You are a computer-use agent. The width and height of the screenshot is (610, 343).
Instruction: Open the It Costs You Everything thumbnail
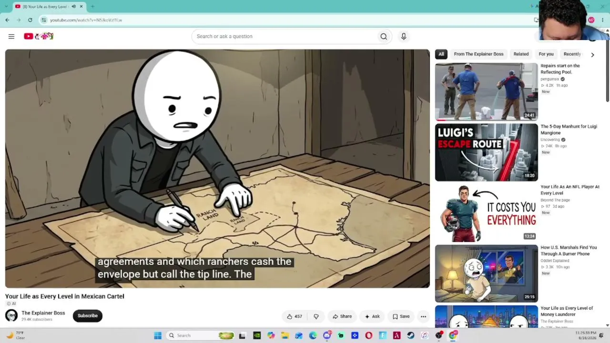click(x=486, y=212)
